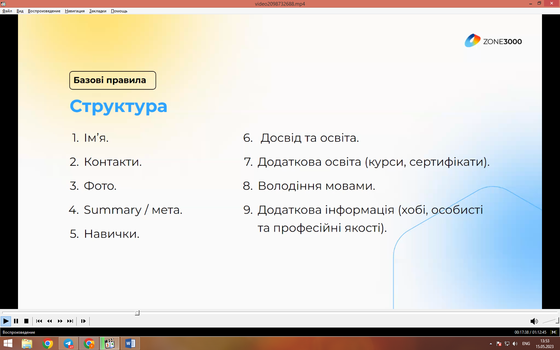This screenshot has width=560, height=350.
Task: Step forward one frame
Action: (x=83, y=321)
